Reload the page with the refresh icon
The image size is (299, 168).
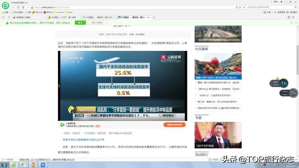pos(18,7)
